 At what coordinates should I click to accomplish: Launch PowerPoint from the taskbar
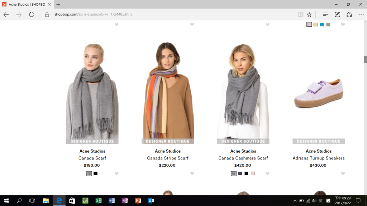[138, 201]
